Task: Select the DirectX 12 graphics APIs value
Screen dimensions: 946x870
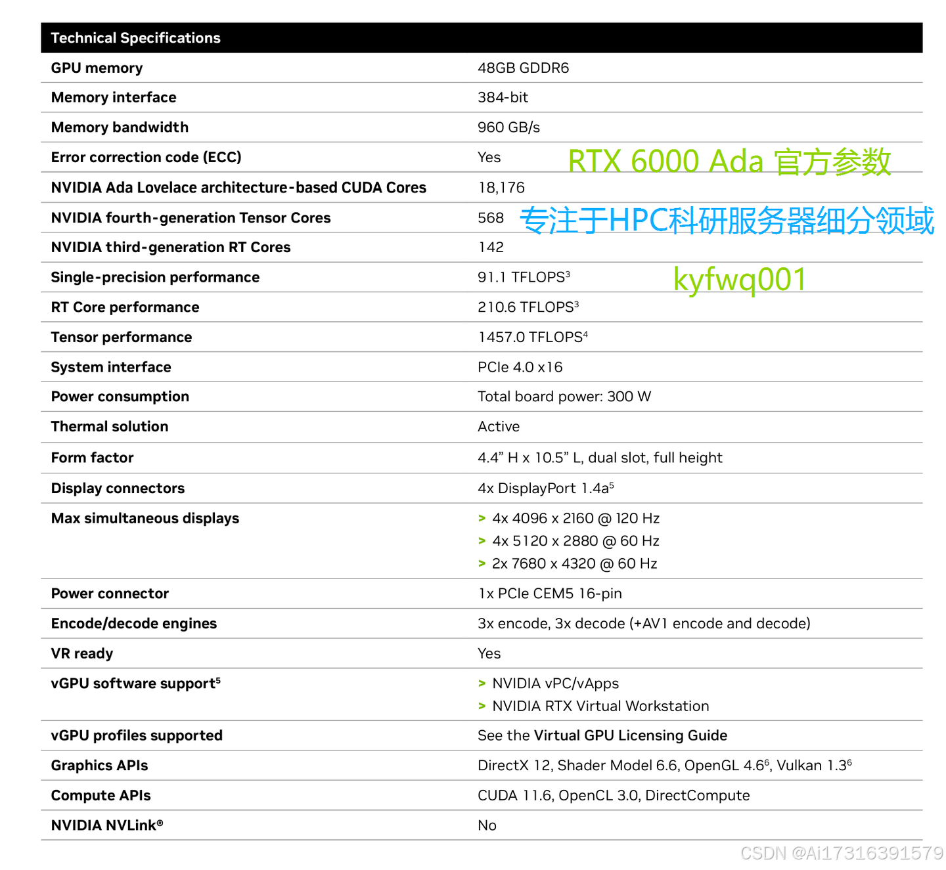Action: [665, 766]
